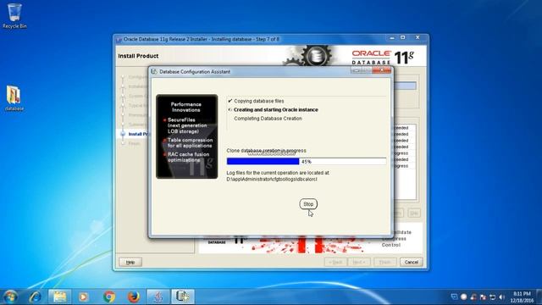Launch Mozilla Firefox from taskbar
This screenshot has width=542, height=305.
tap(134, 297)
